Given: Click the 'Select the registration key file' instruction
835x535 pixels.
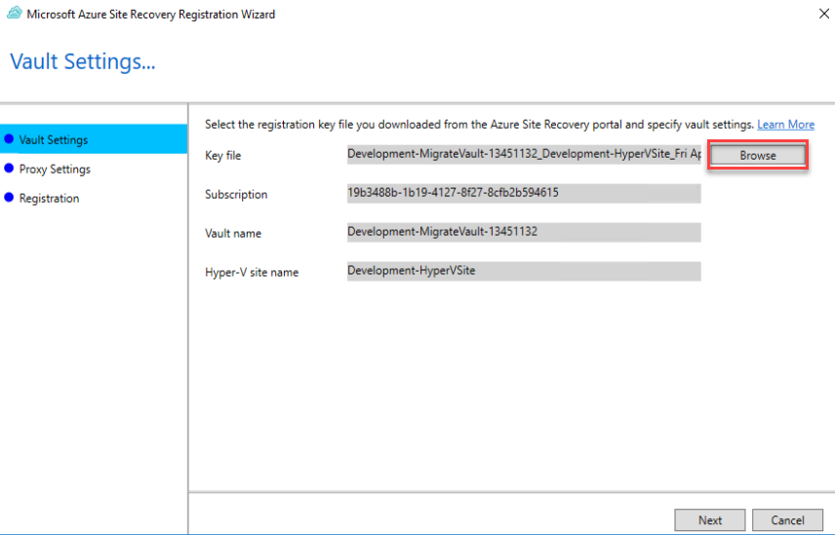Looking at the screenshot, I should (479, 125).
